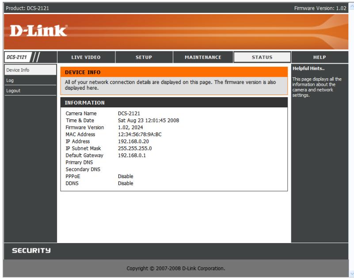Screen dimensions: 354x278
Task: Click the Secondary DNS label
Action: pos(83,169)
